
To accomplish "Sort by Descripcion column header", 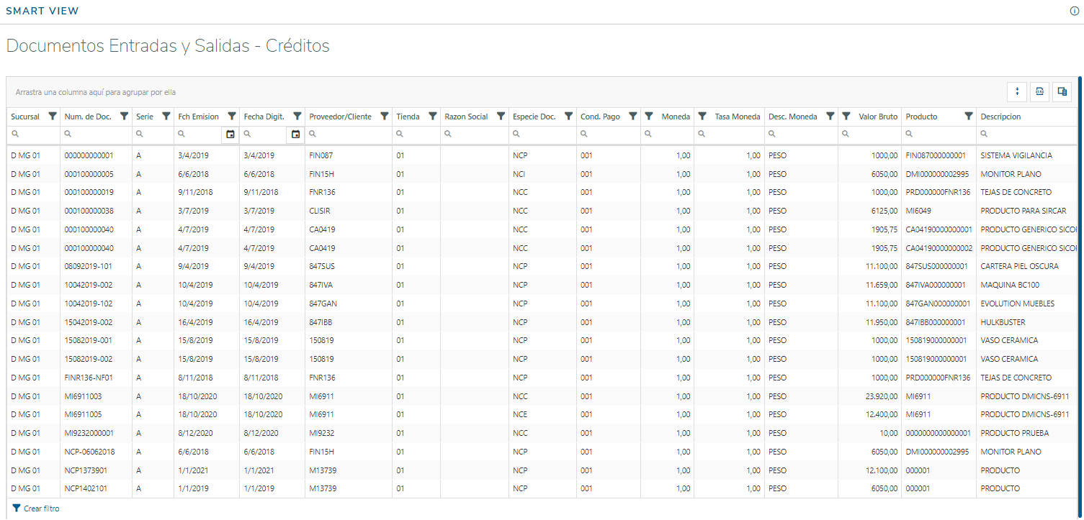I will [x=1000, y=117].
